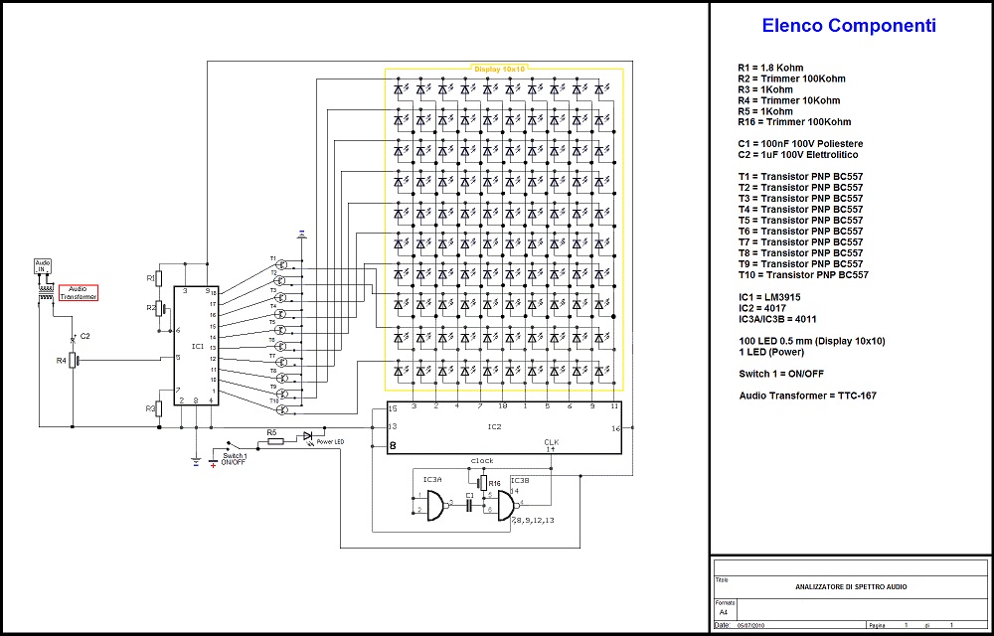Screen dimensions: 994x636
Task: Click the yellow Display 10x10 label
Action: pos(499,70)
